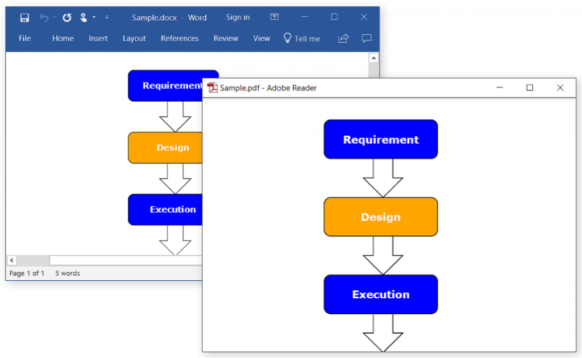
Task: Click the Save icon in Quick Access Toolbar
Action: (24, 17)
